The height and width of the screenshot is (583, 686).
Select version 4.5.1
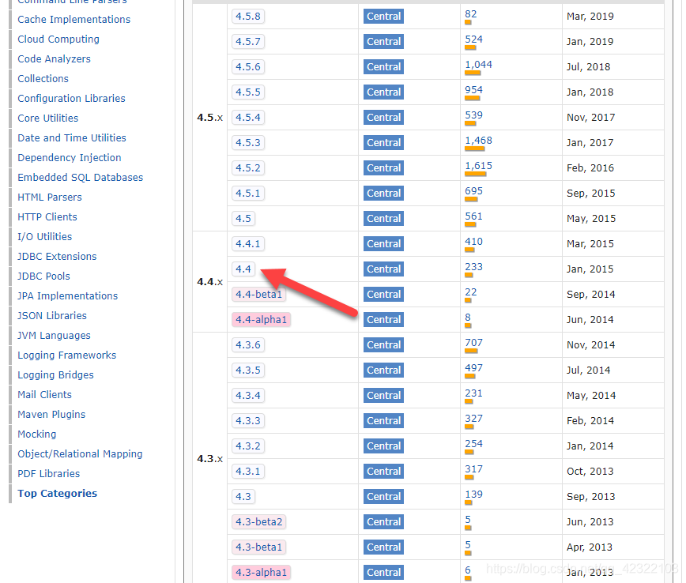(x=248, y=194)
